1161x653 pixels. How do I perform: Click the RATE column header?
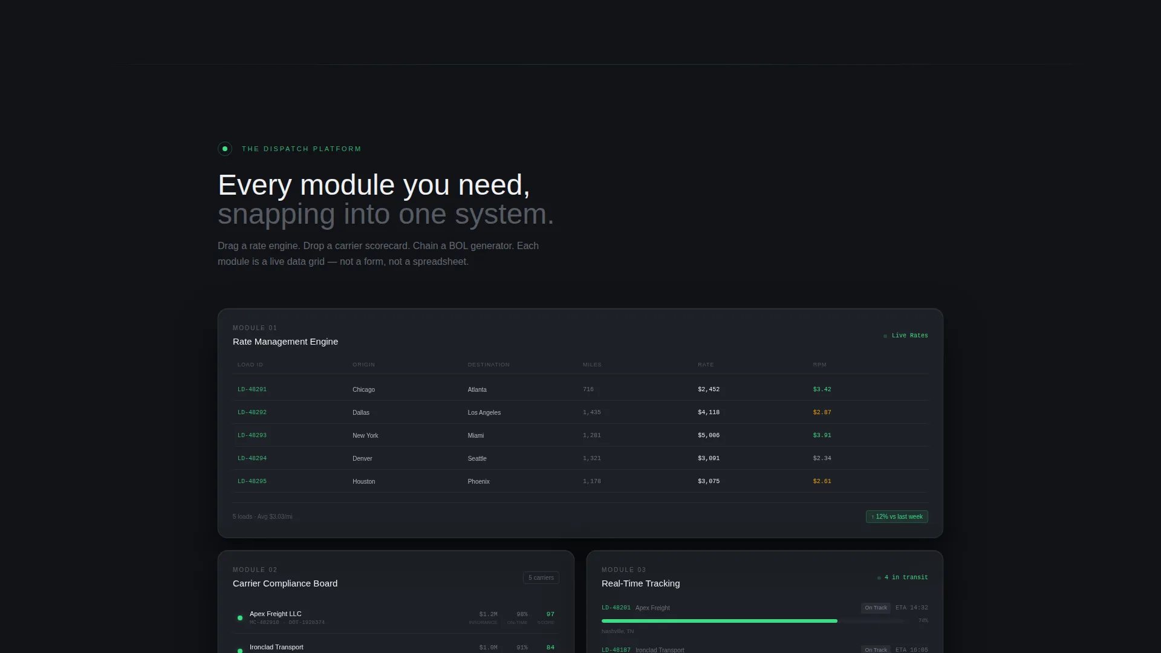coord(706,365)
